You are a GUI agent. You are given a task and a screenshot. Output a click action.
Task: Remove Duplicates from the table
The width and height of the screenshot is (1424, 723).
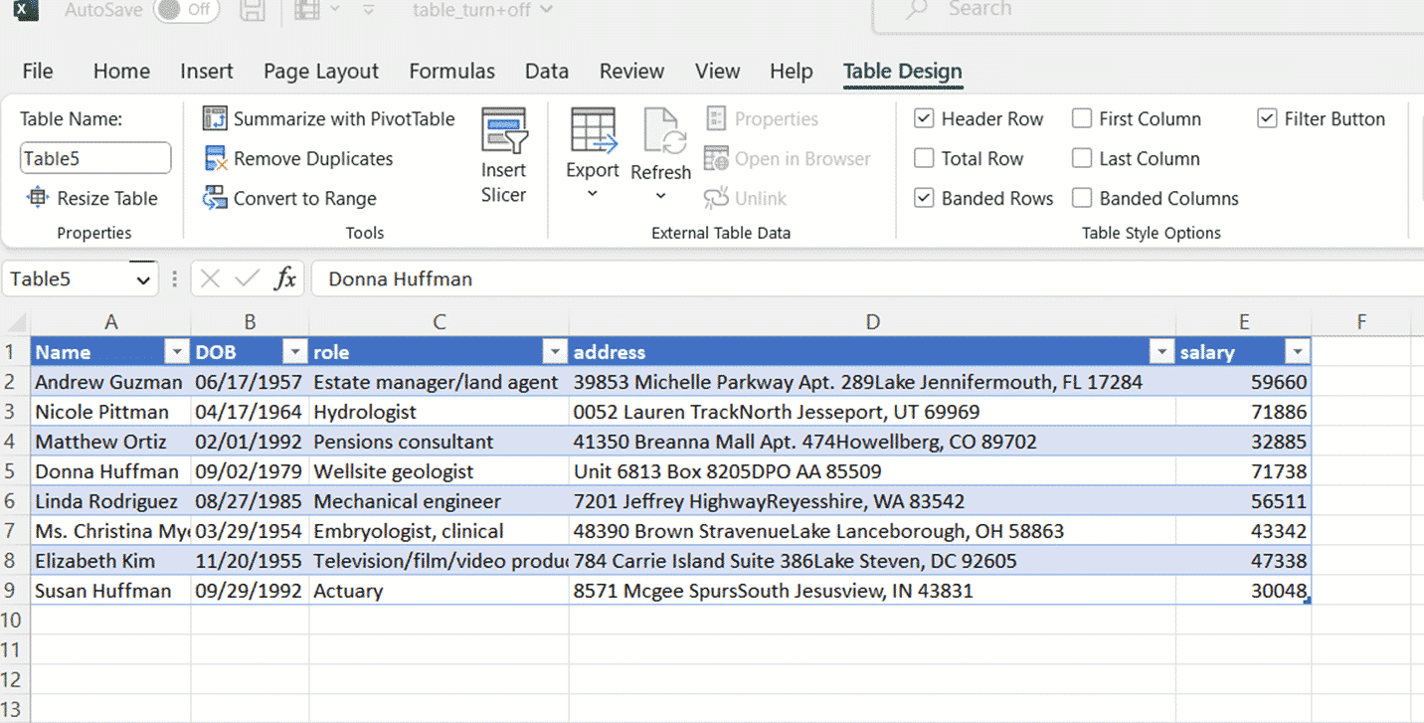[x=298, y=159]
